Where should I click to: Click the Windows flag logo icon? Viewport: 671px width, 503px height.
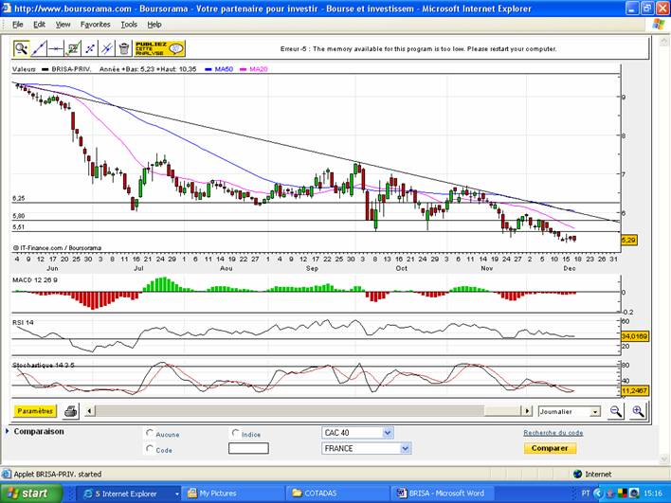click(659, 25)
